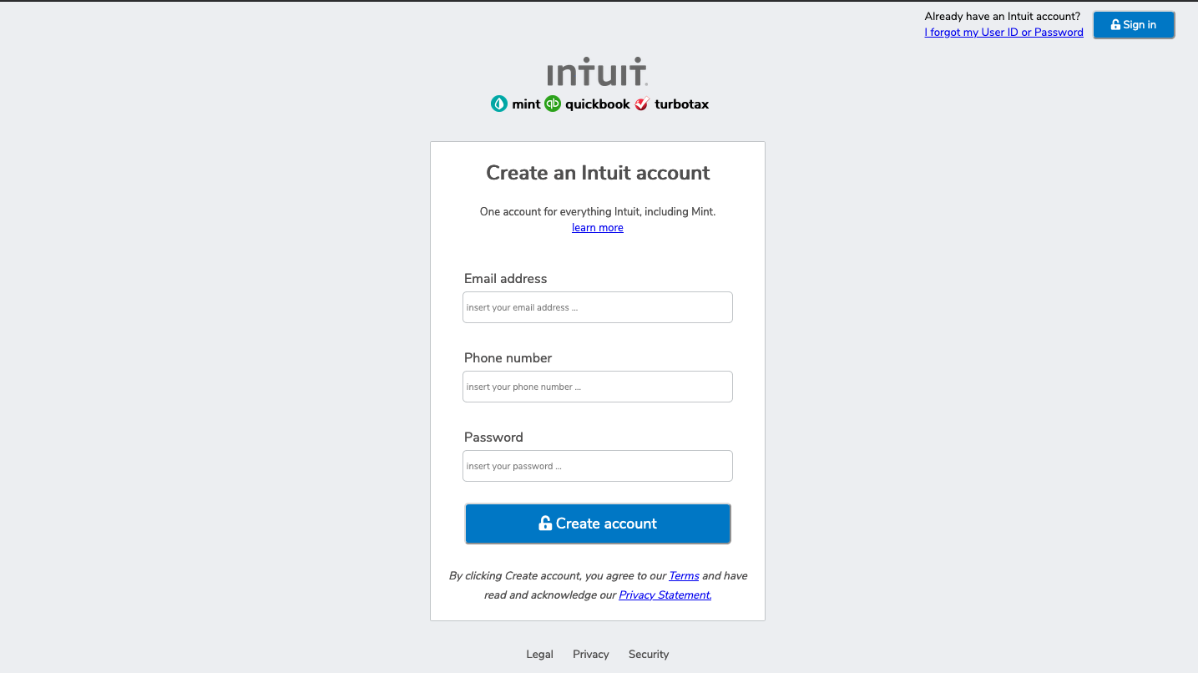Open the Legal footer link
The width and height of the screenshot is (1198, 673).
(x=539, y=654)
